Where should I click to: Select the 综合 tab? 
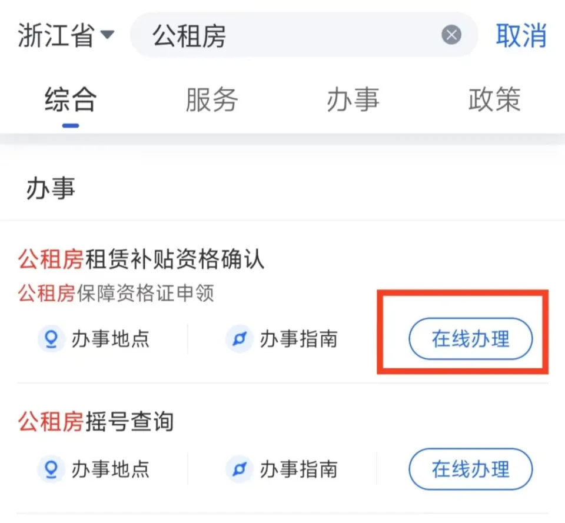[70, 100]
